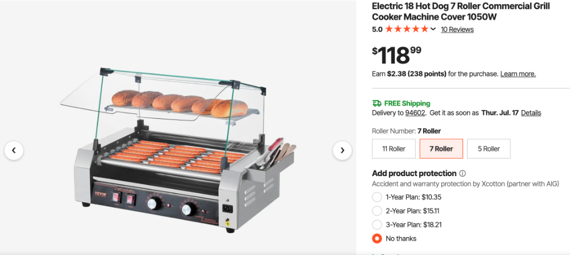Open the 10 Reviews link
The width and height of the screenshot is (570, 255).
pyautogui.click(x=457, y=29)
